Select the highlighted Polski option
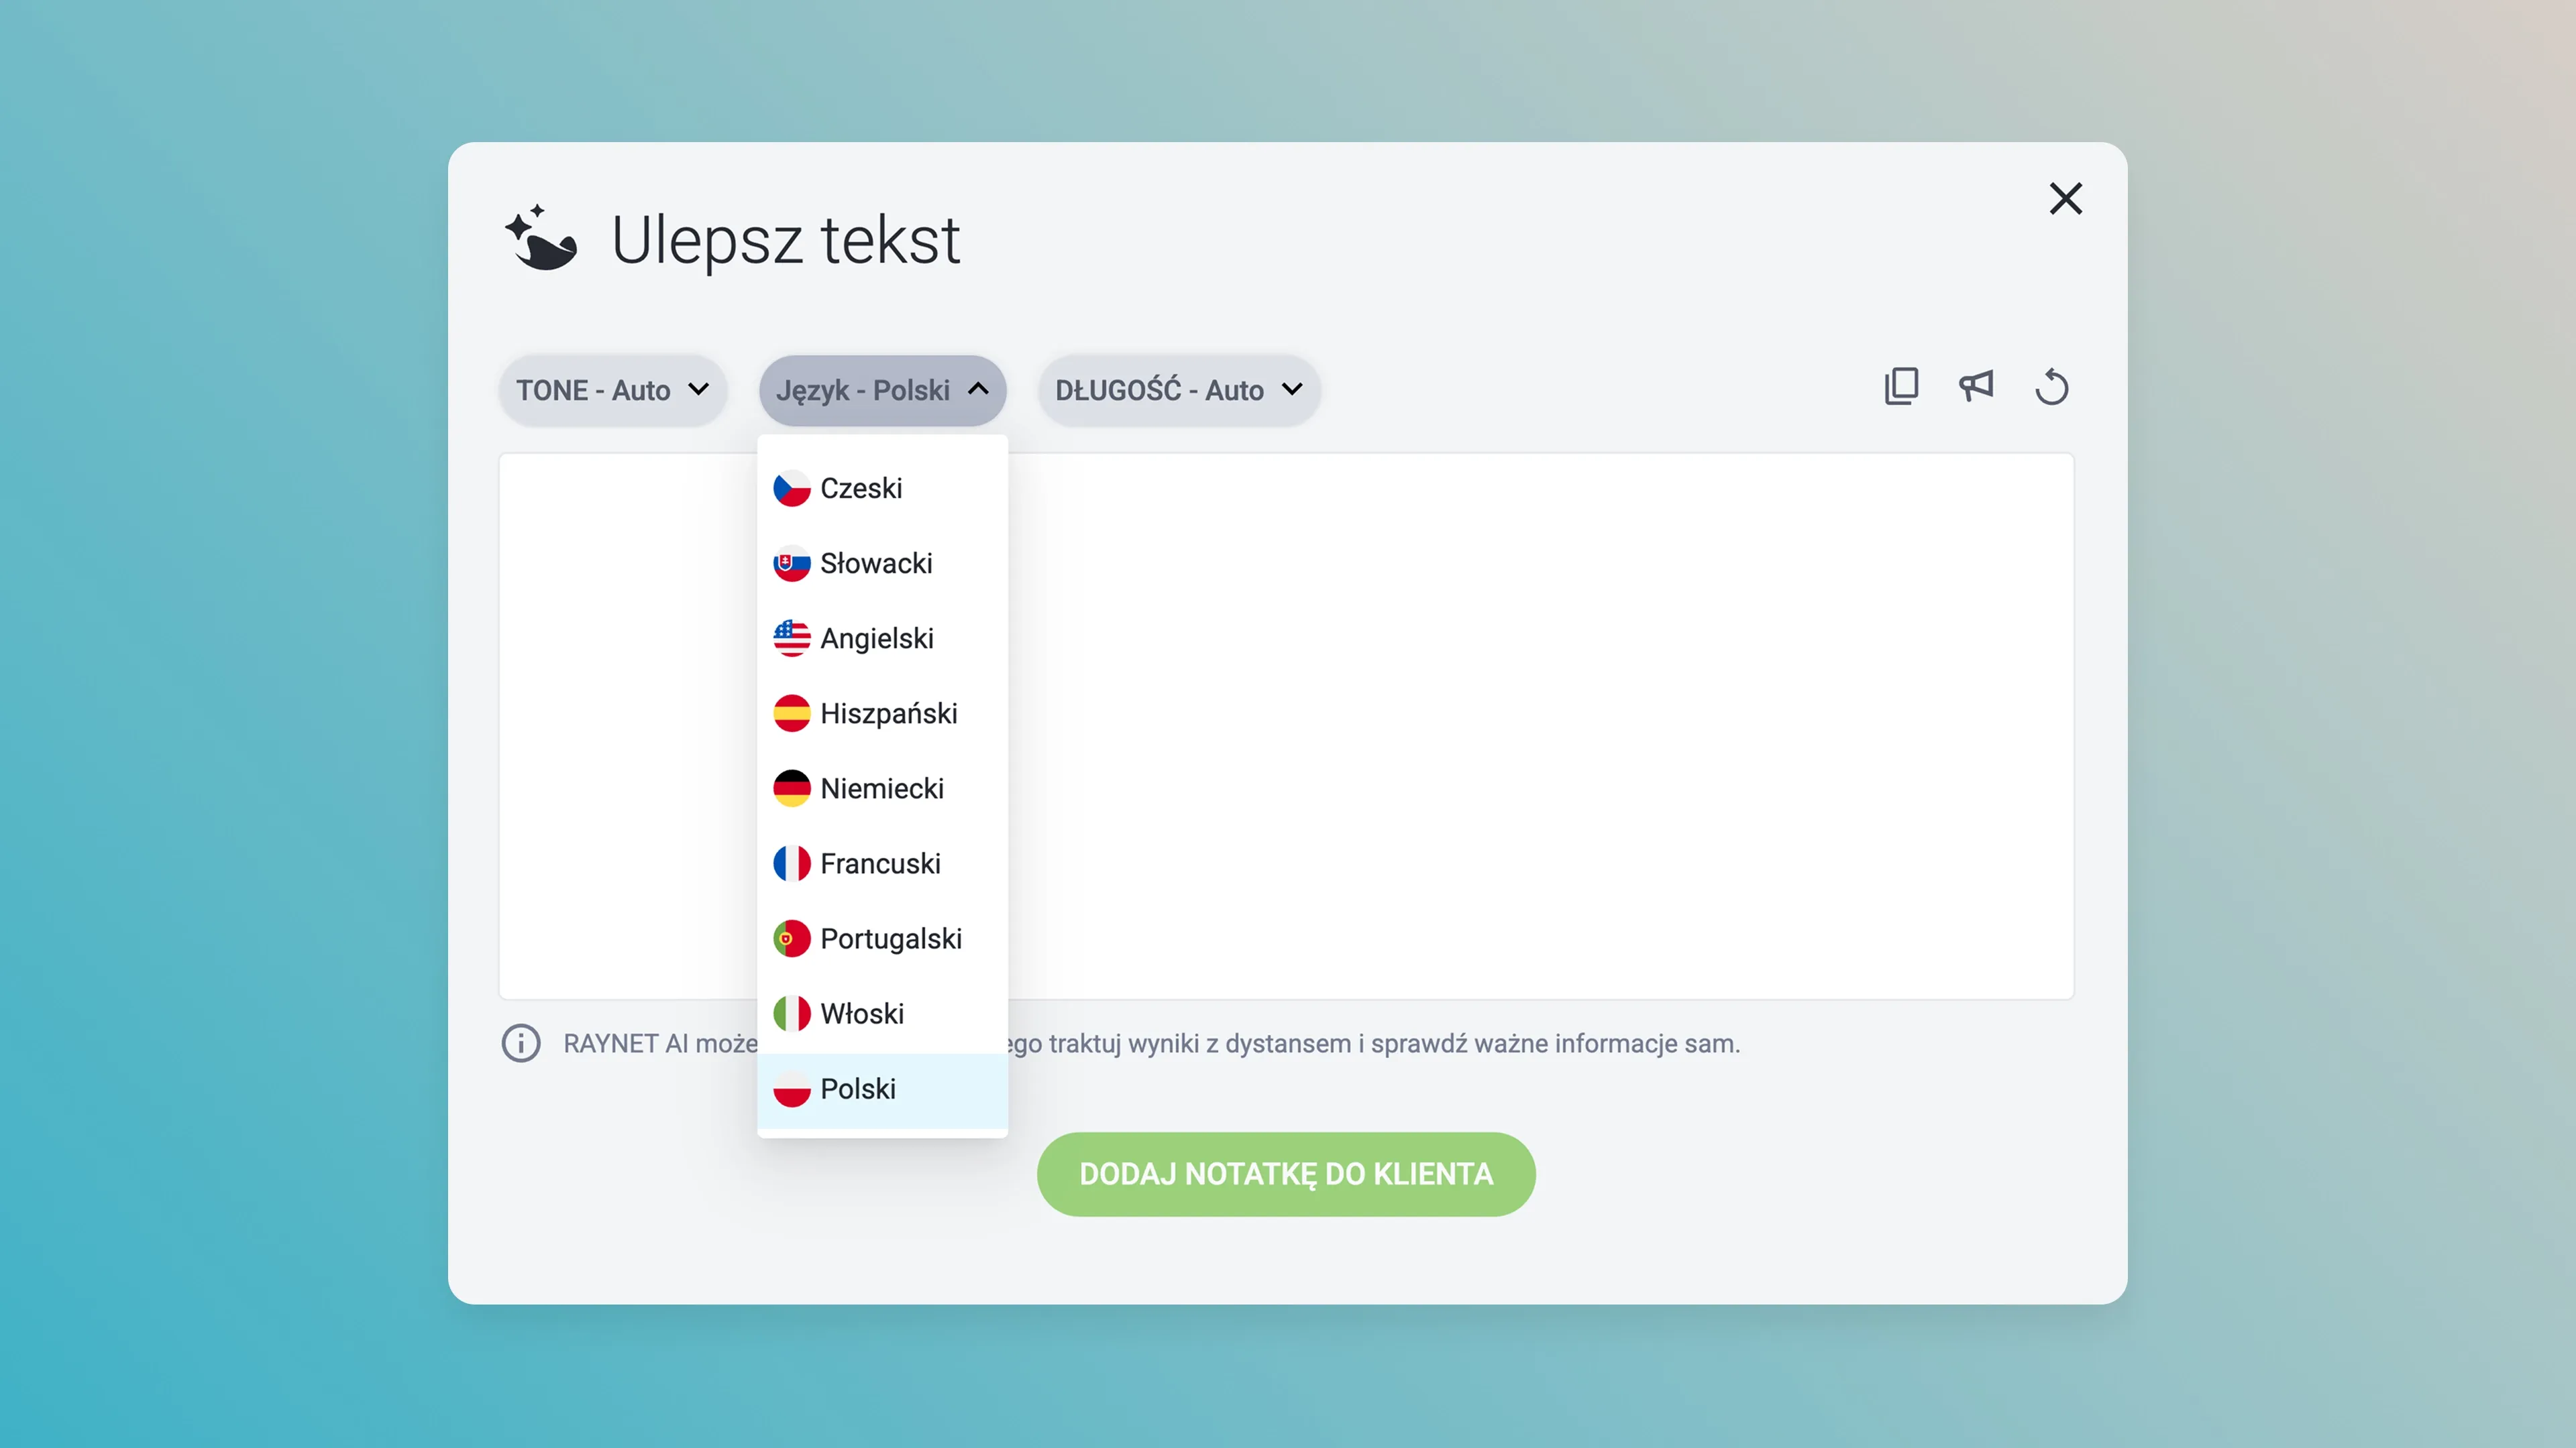The height and width of the screenshot is (1448, 2576). pyautogui.click(x=858, y=1089)
